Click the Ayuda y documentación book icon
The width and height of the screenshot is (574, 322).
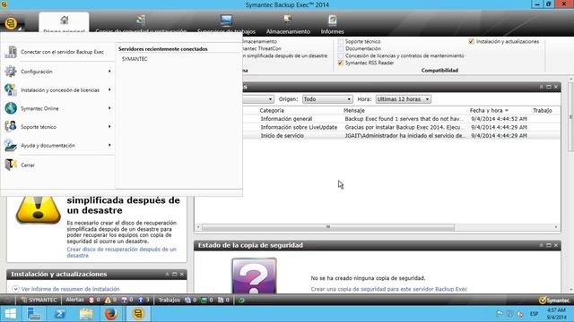11,145
